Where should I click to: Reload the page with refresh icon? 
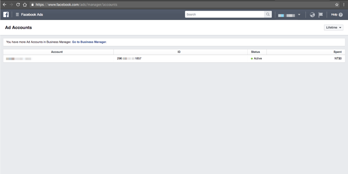click(x=18, y=5)
